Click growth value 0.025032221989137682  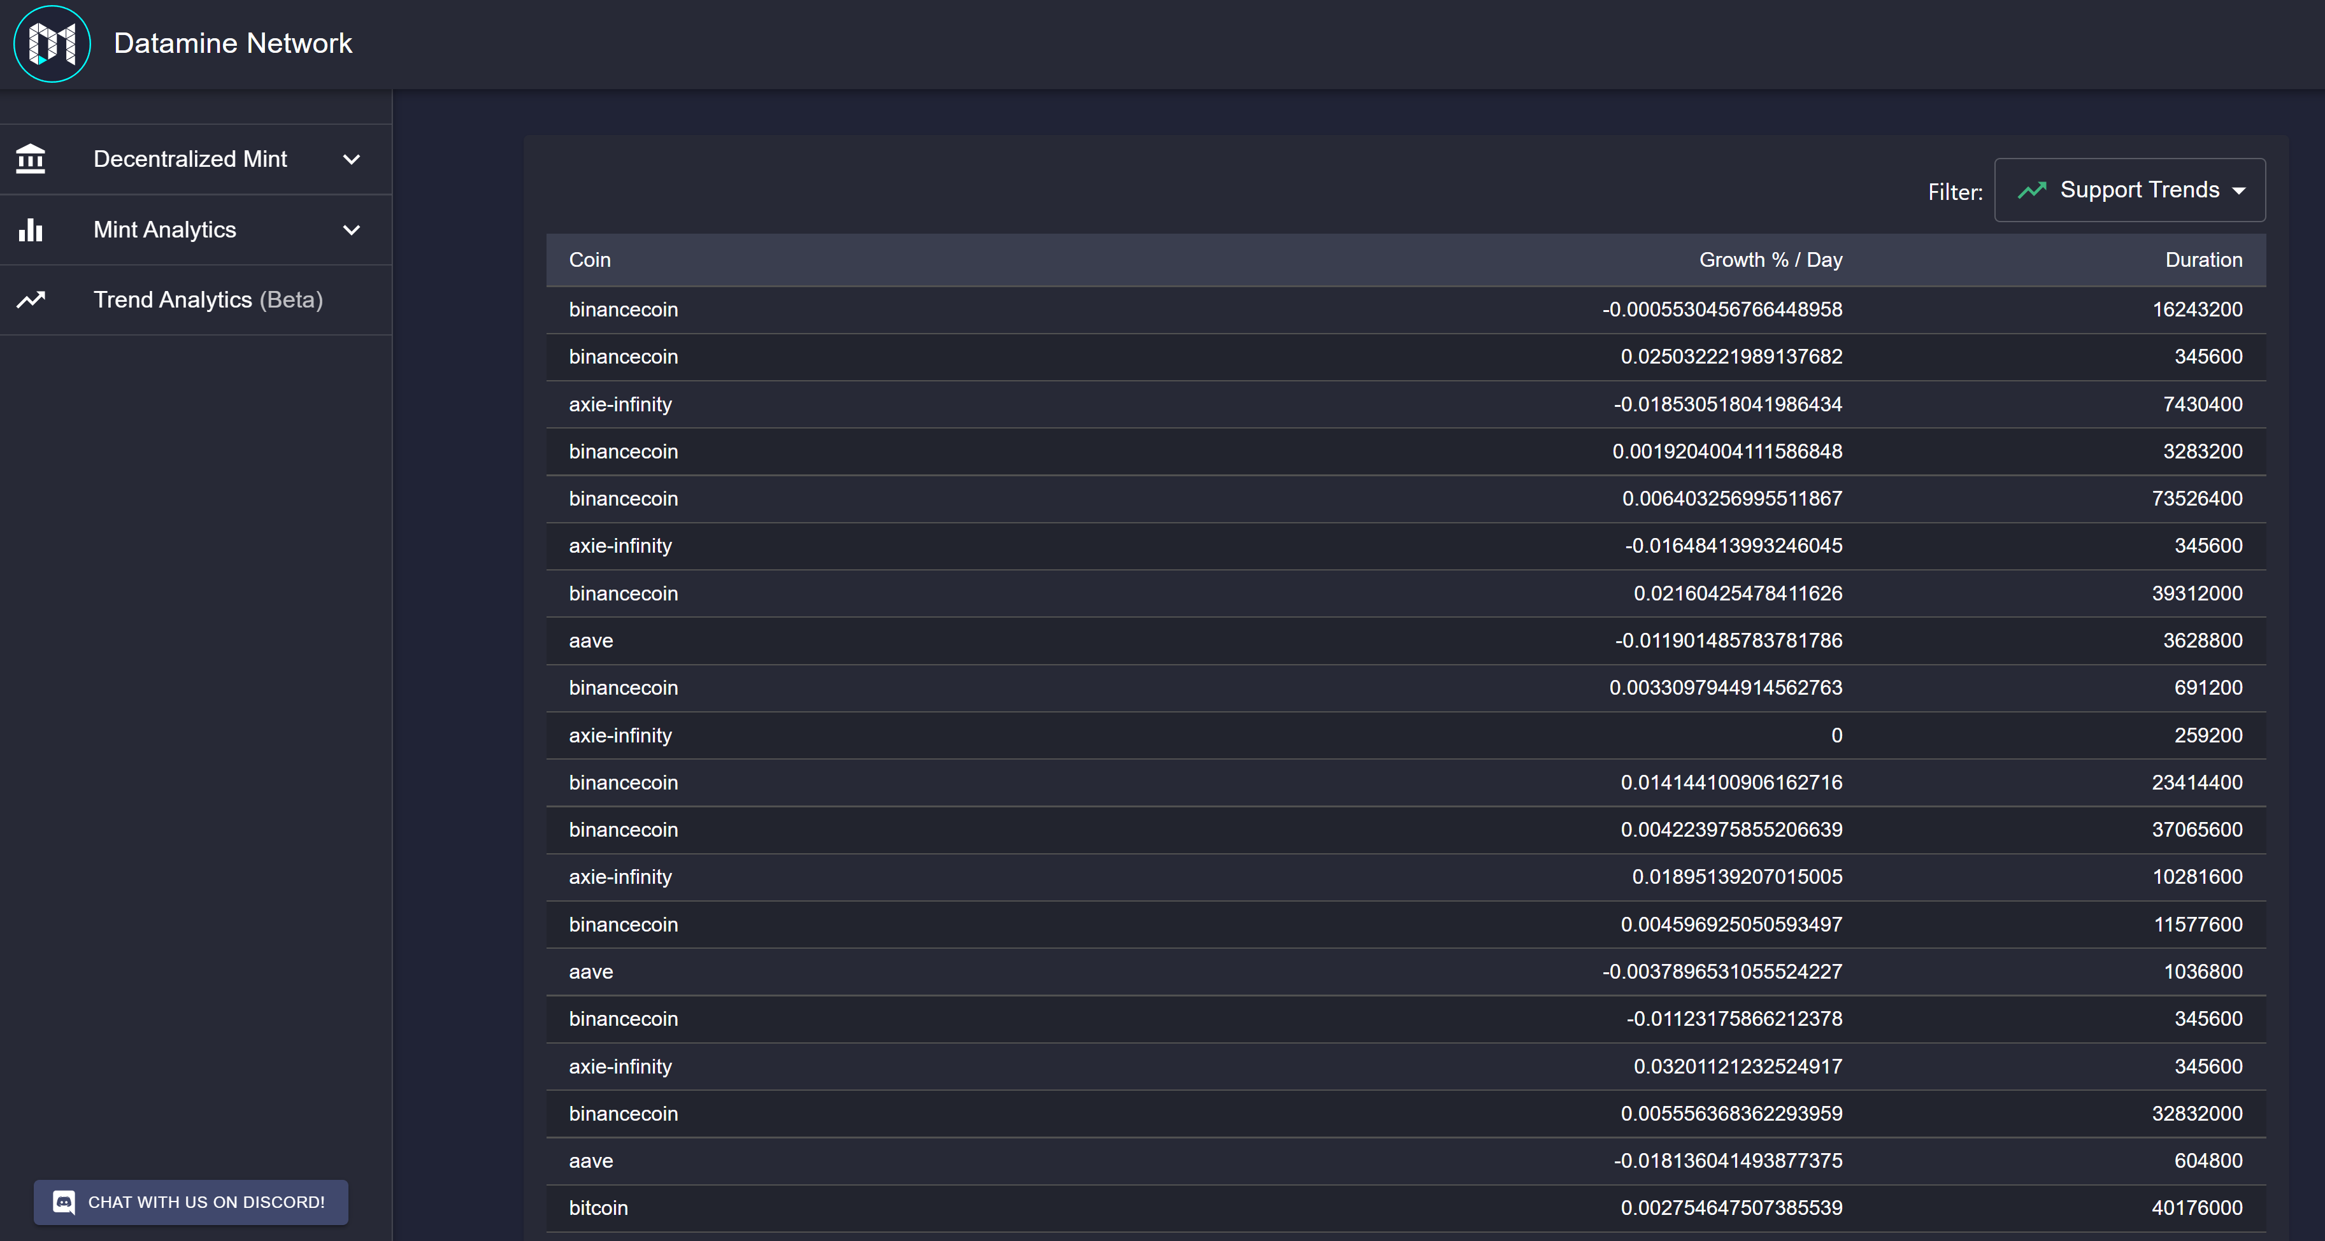(x=1731, y=357)
